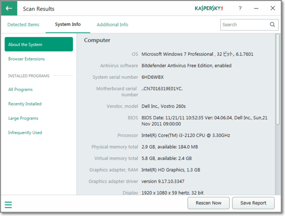The height and width of the screenshot is (216, 285).
Task: Minimize the Scan Results window
Action: [x=256, y=8]
